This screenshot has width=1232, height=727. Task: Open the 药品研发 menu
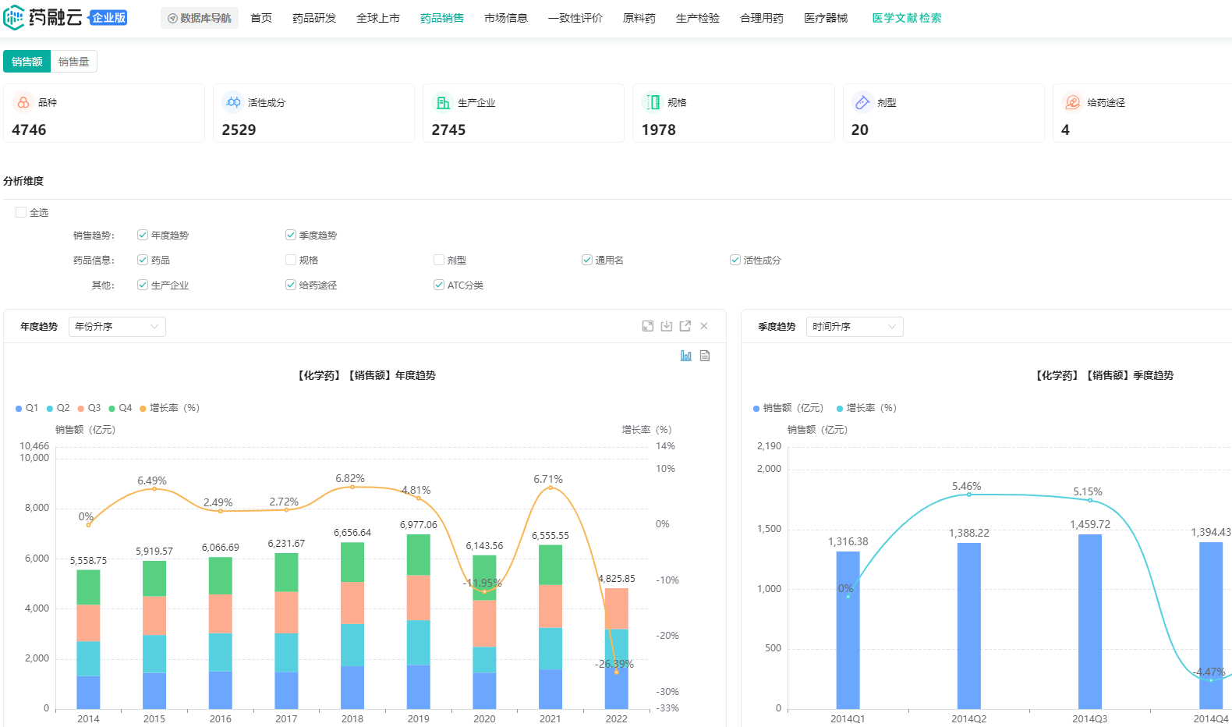[x=314, y=18]
